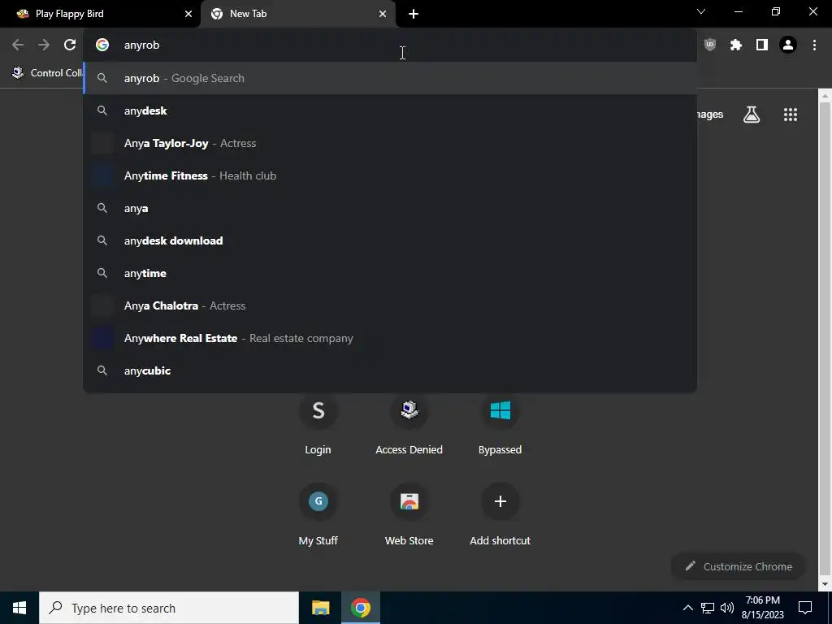Open the Search Labs flask icon
832x624 pixels.
click(x=752, y=115)
